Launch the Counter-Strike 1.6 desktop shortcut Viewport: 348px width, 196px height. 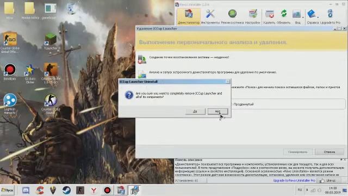click(x=51, y=73)
